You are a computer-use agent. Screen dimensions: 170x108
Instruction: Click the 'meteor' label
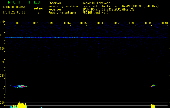coord(38,8)
